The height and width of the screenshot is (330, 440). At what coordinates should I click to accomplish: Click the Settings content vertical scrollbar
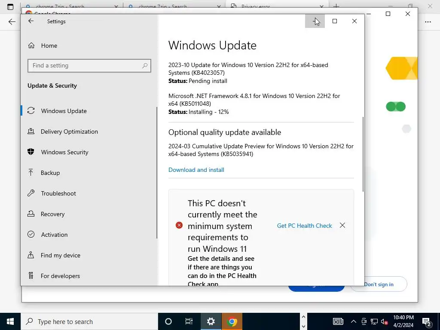[363, 154]
